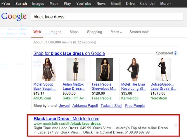Click the $128.00 price text

(98, 93)
